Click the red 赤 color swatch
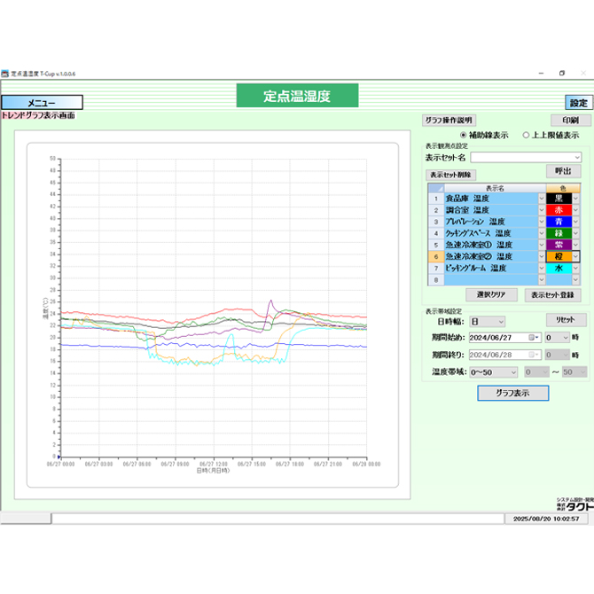The width and height of the screenshot is (594, 594). tap(559, 210)
